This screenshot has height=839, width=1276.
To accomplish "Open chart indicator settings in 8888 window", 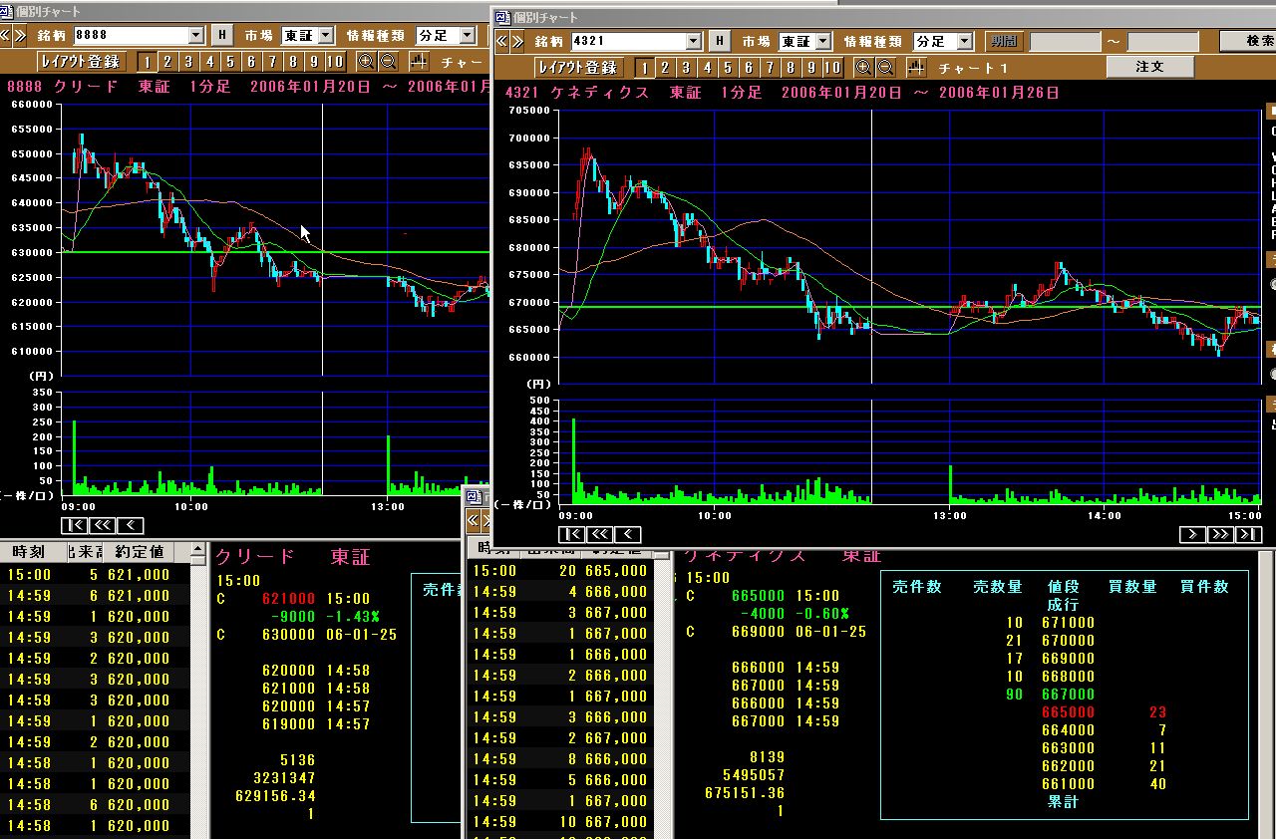I will point(420,62).
